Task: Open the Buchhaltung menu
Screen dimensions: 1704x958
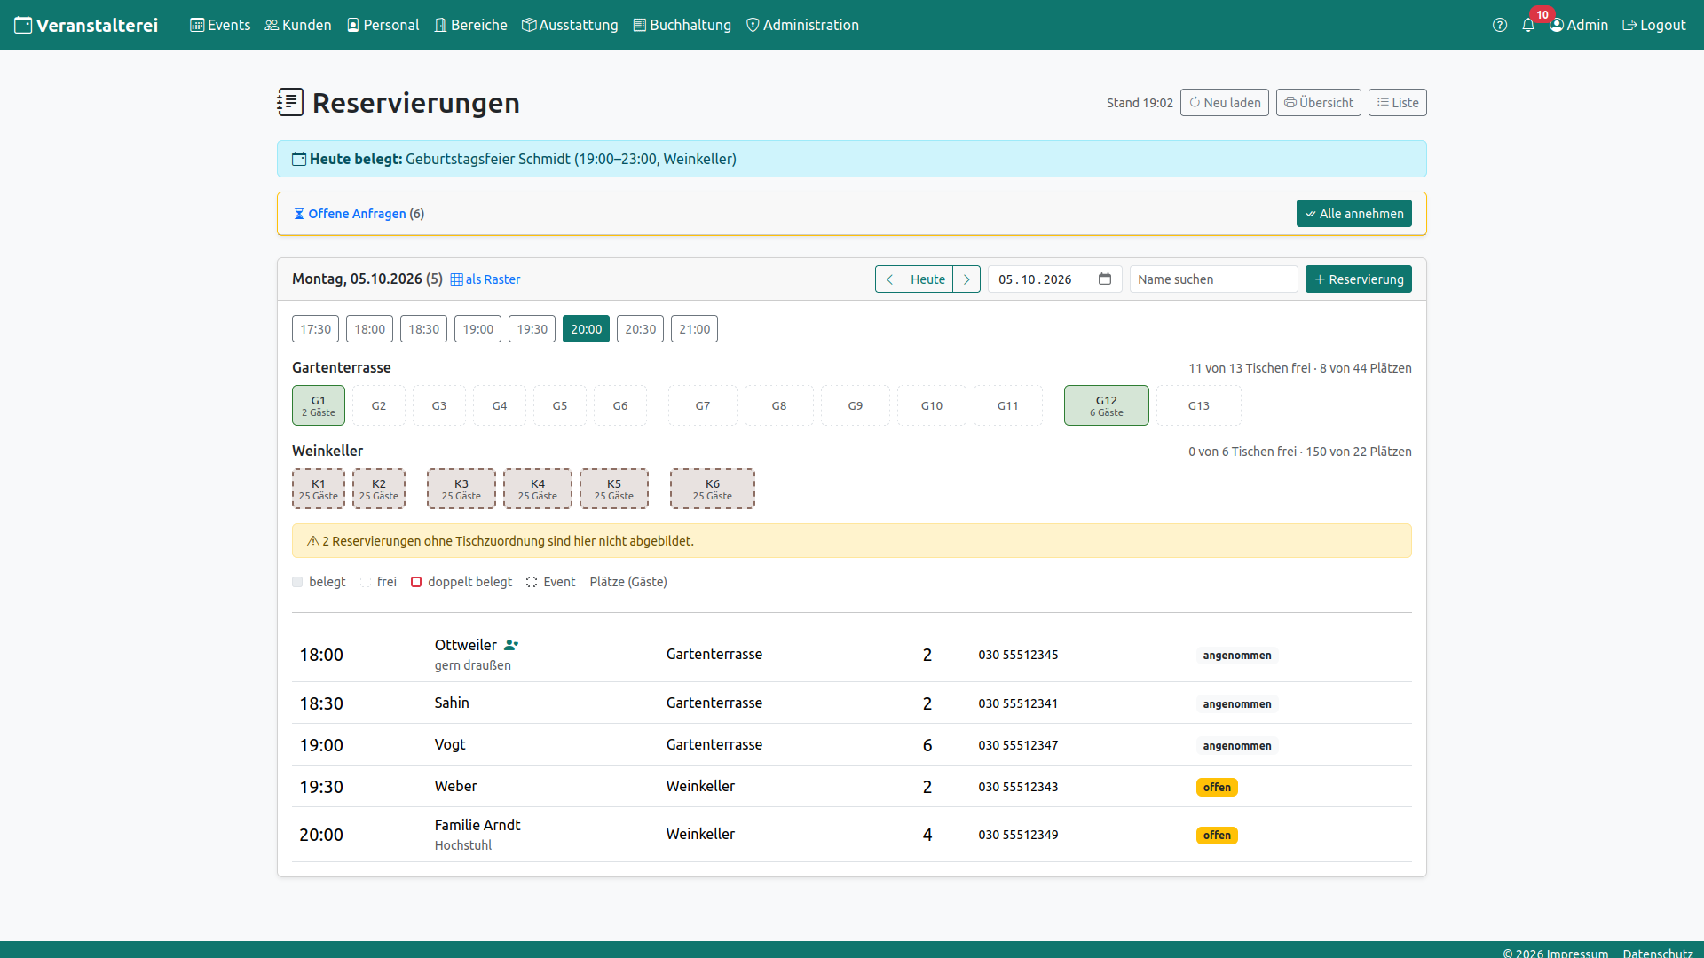Action: [682, 25]
